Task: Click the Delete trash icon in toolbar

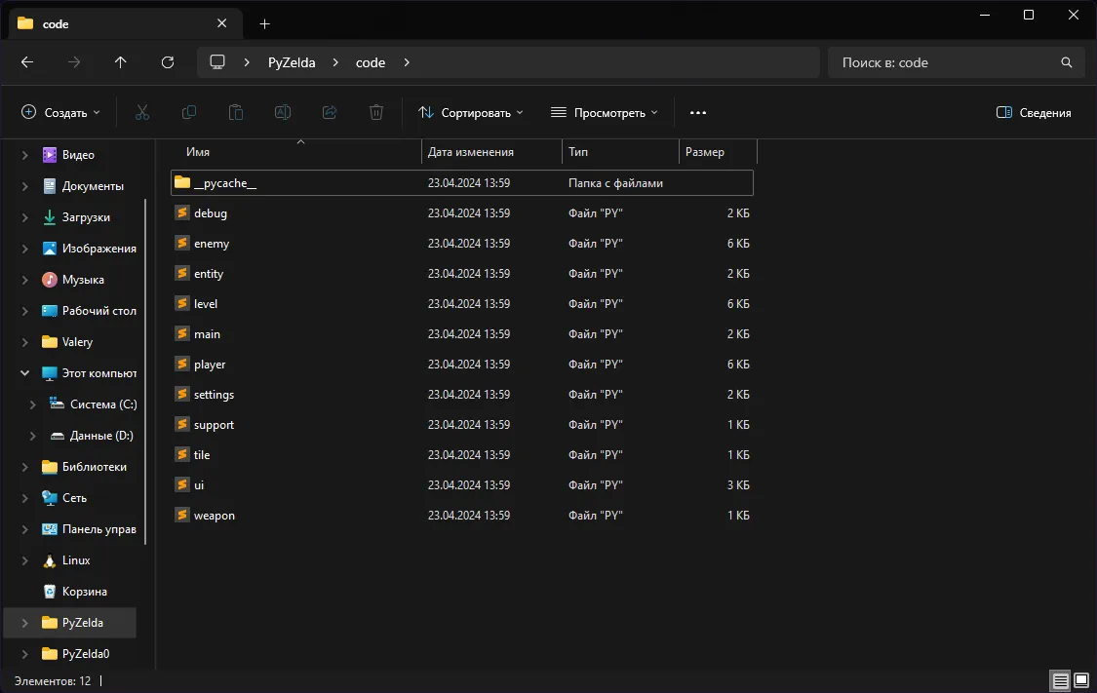Action: pos(376,113)
